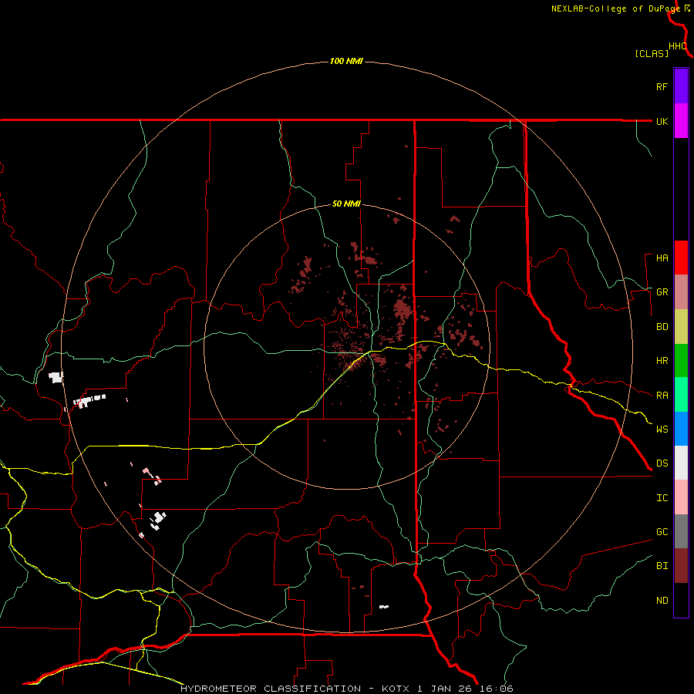The height and width of the screenshot is (694, 694).
Task: Click the BD legend label
Action: pos(662,327)
